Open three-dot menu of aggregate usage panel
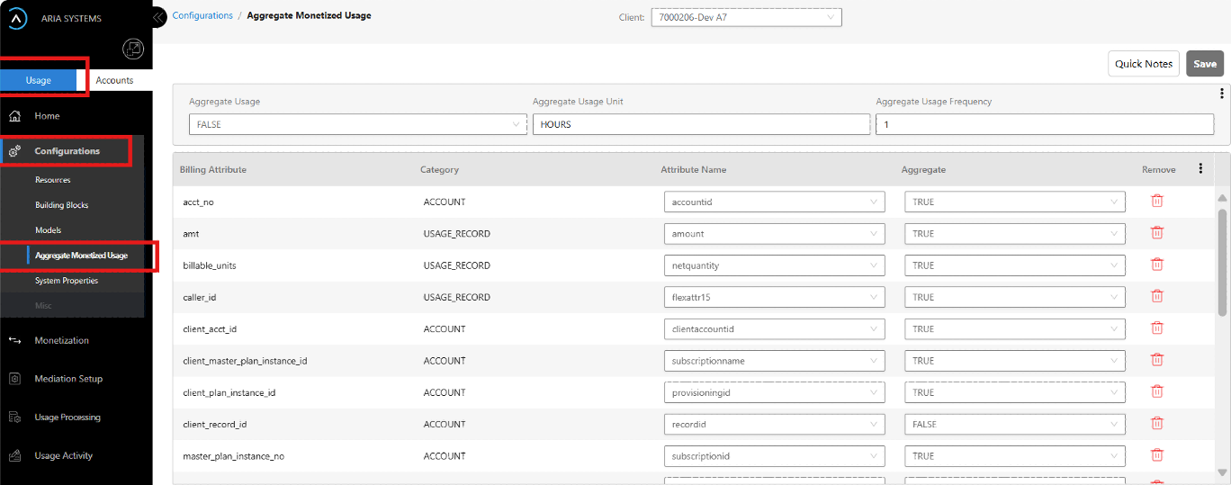 [1221, 94]
